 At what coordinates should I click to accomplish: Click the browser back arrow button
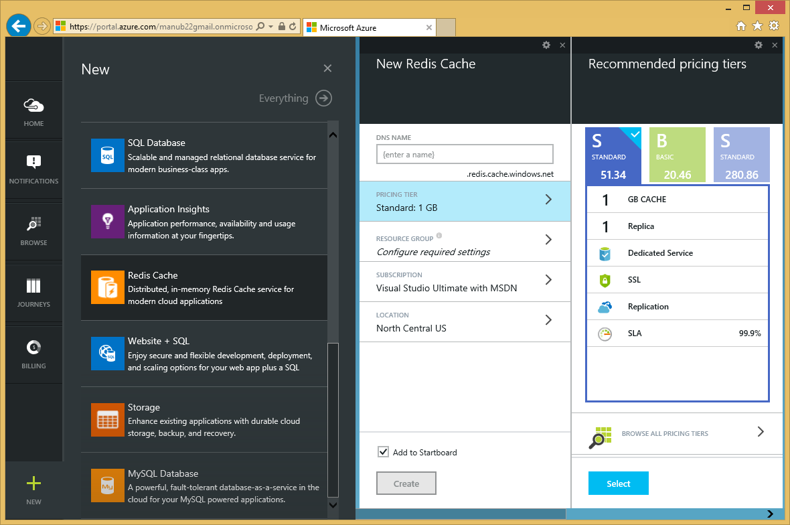[x=19, y=25]
